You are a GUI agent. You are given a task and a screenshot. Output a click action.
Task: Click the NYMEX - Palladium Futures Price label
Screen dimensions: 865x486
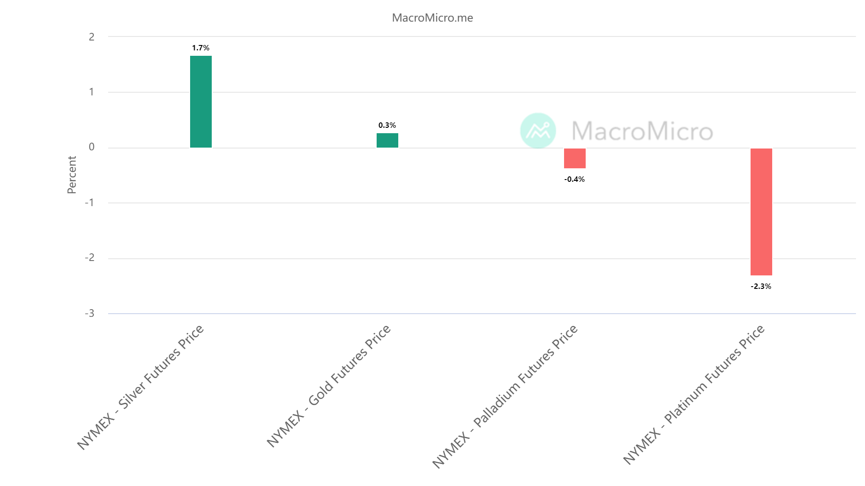[x=505, y=397]
